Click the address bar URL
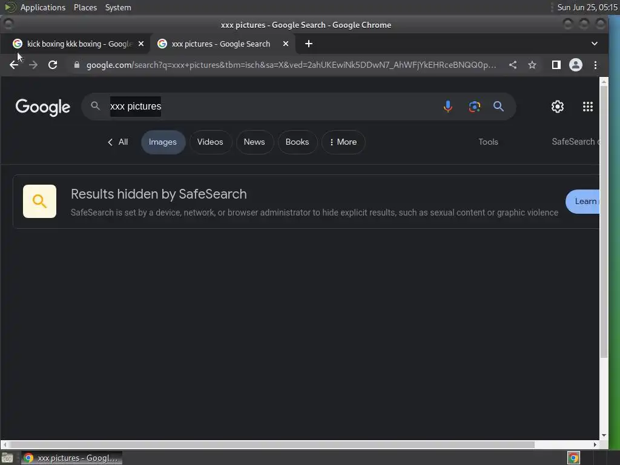Viewport: 620px width, 465px height. pos(291,65)
